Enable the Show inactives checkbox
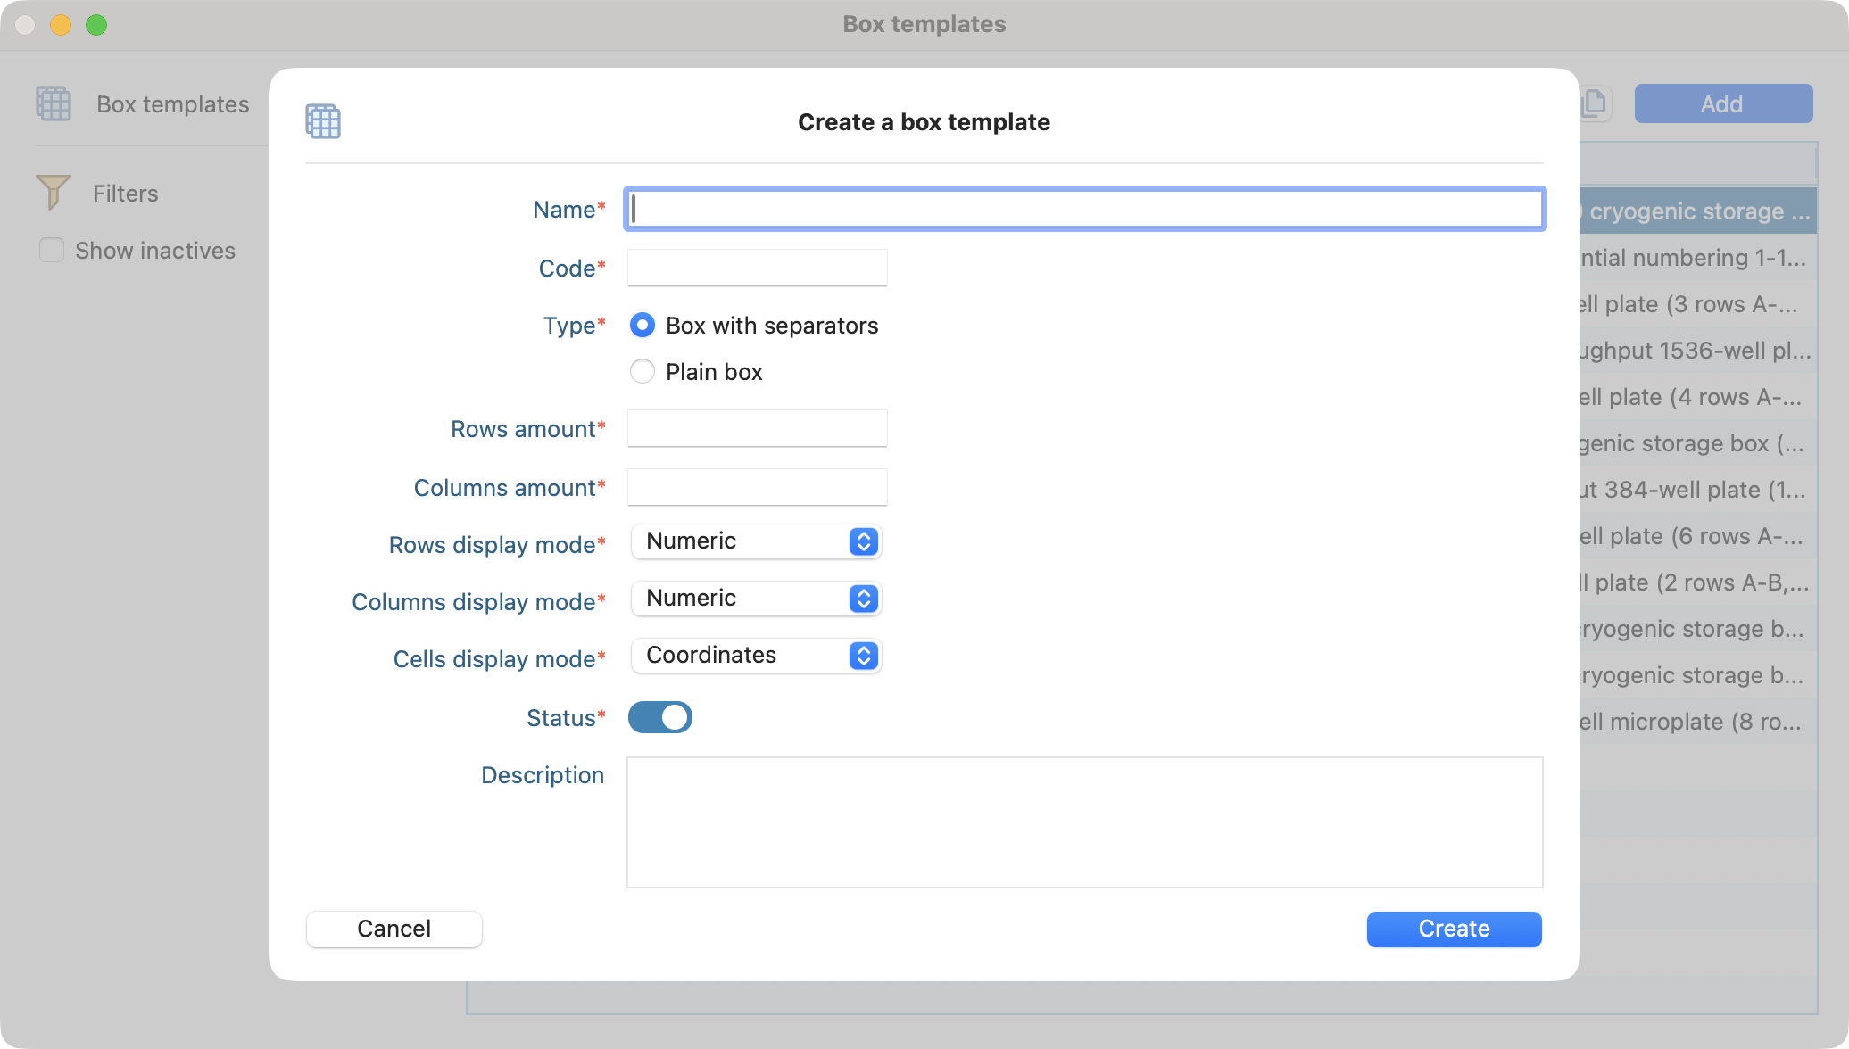Image resolution: width=1849 pixels, height=1049 pixels. [52, 251]
